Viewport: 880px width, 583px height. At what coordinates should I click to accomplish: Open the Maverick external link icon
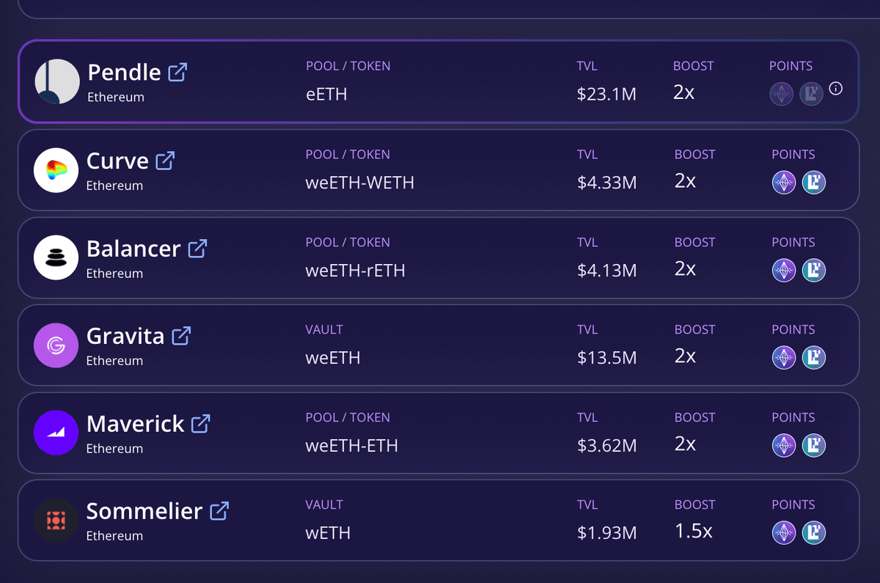(x=201, y=423)
